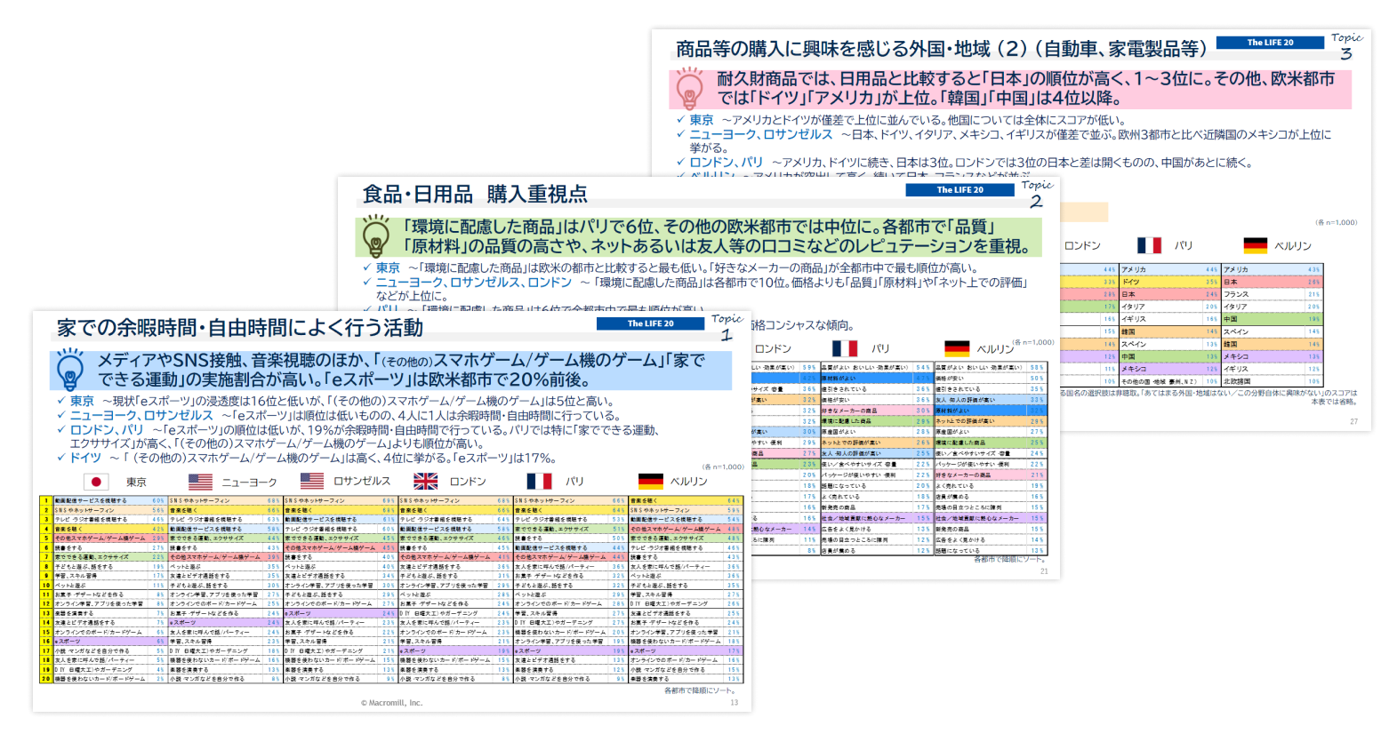
Task: Click ニューヨーク、ロサンゼルス、ロンドン bullet on middle slide
Action: pyautogui.click(x=474, y=282)
